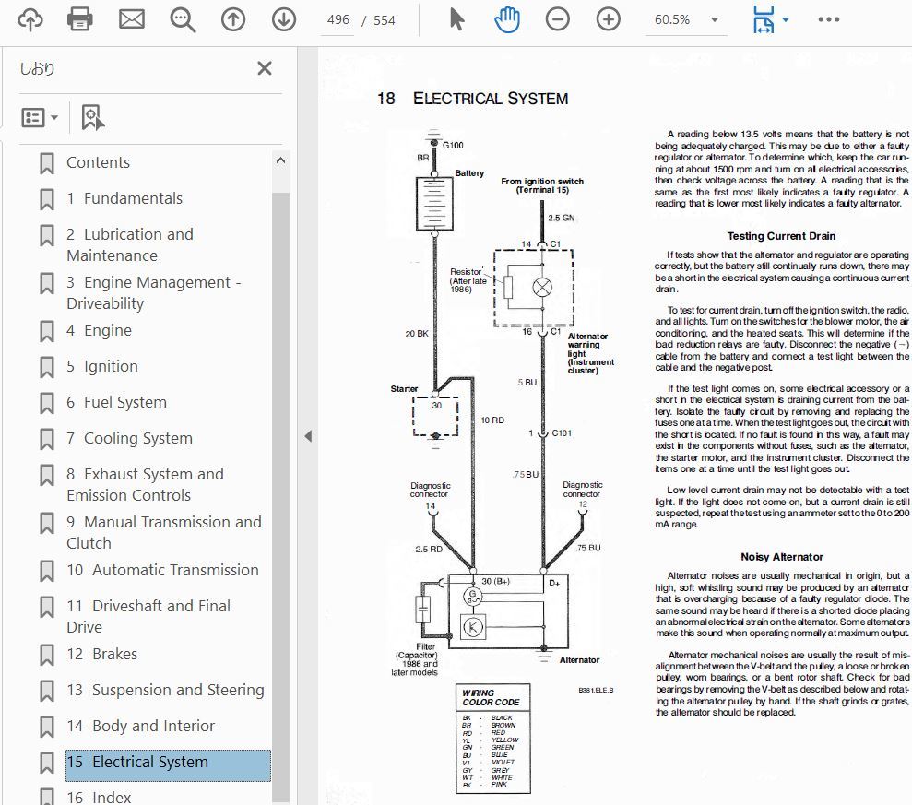The width and height of the screenshot is (912, 805).
Task: Print the document with the printer icon
Action: (79, 19)
